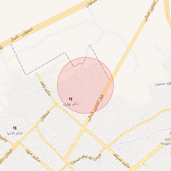Click the حکیم صهبا street label
This screenshot has height=171, width=171.
(33, 156)
